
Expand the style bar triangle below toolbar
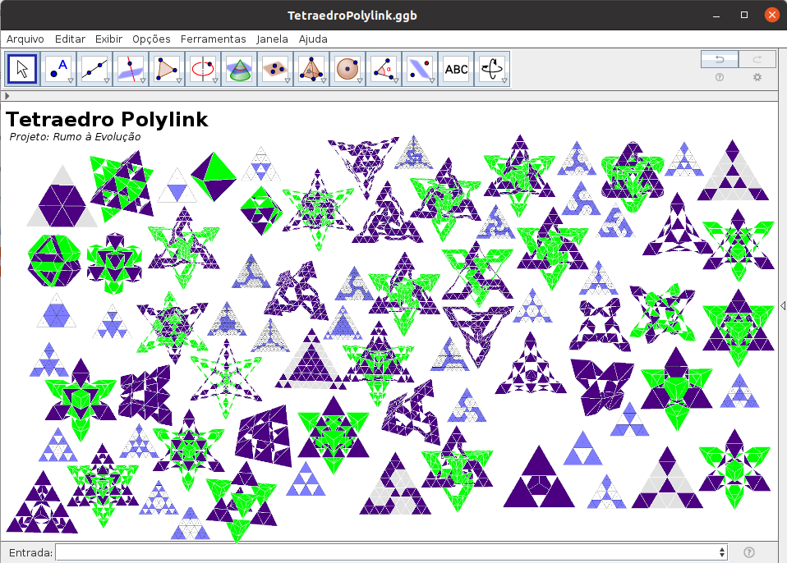7,96
